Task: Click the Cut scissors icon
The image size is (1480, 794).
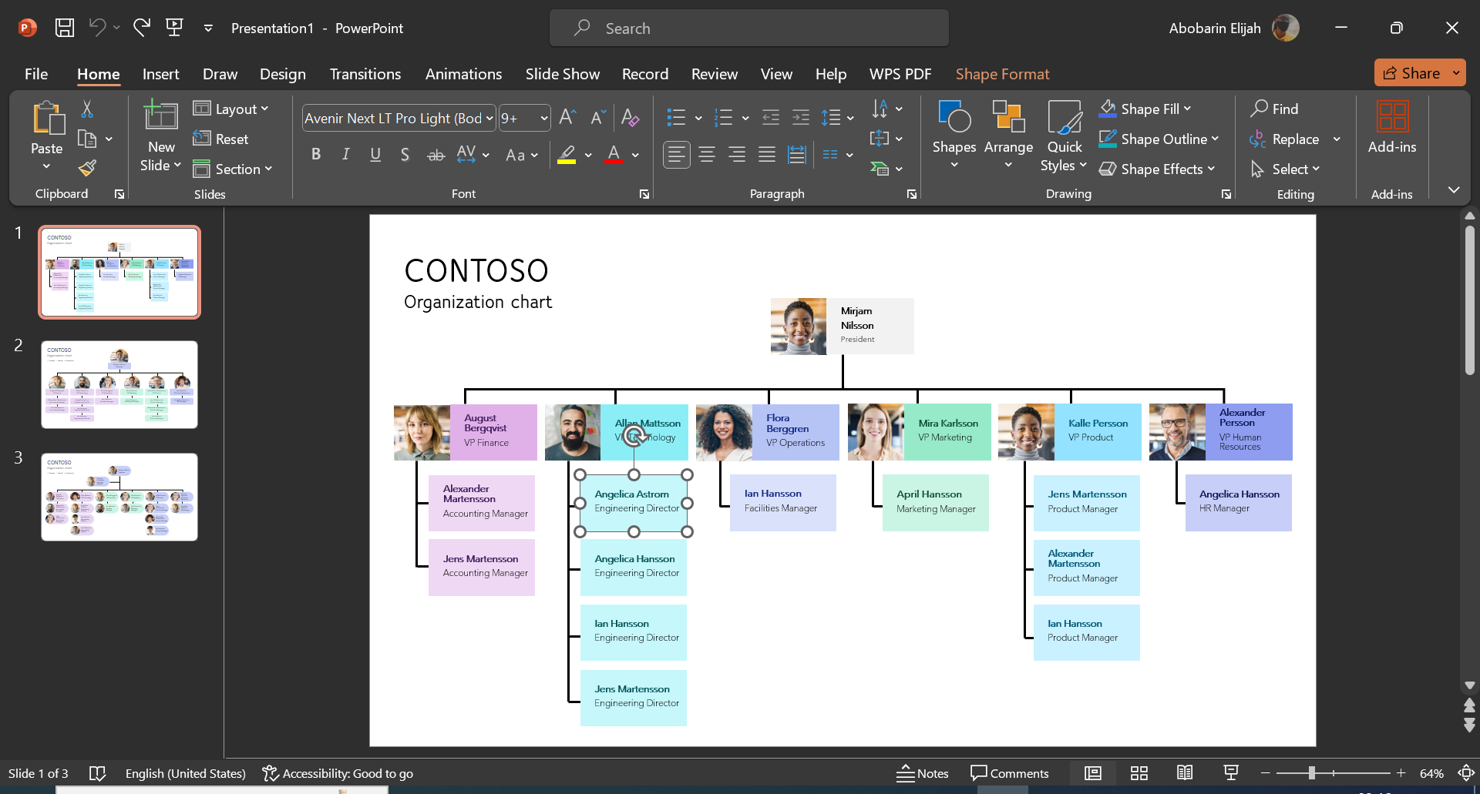Action: click(87, 109)
